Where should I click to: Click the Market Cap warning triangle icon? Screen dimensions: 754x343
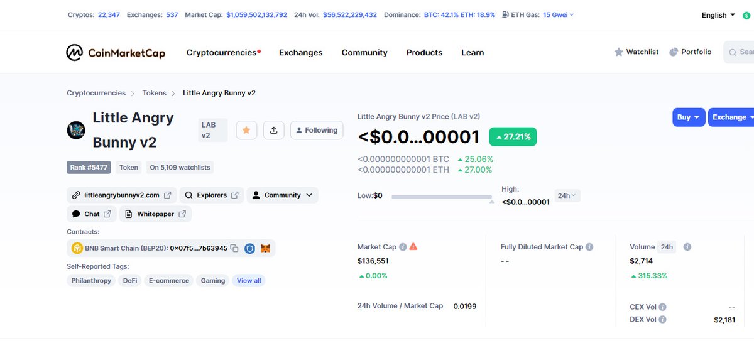click(413, 247)
